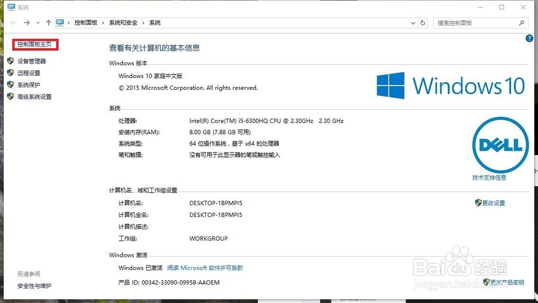Click the shield icon beside 系统保护

tap(11, 84)
